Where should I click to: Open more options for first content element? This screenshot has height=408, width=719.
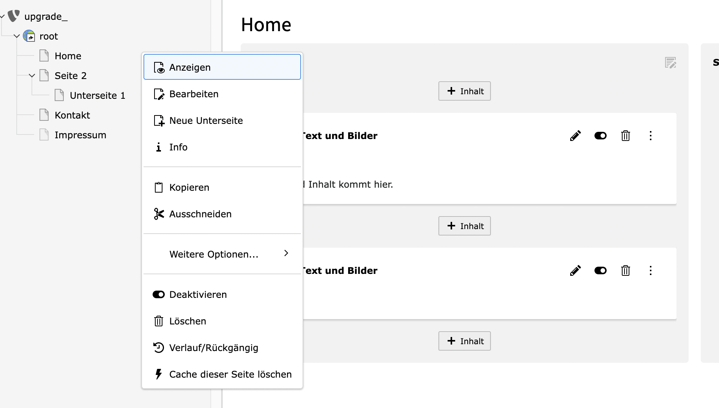click(x=650, y=136)
